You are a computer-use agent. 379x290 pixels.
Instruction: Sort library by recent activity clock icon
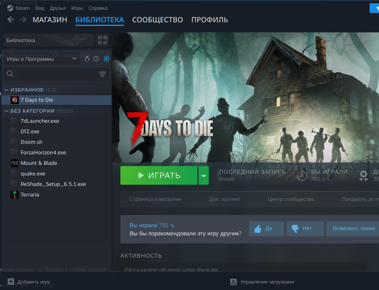coord(96,59)
